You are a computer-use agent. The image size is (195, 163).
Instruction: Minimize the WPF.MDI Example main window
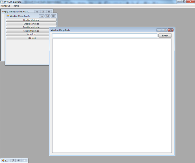pyautogui.click(x=179, y=1)
